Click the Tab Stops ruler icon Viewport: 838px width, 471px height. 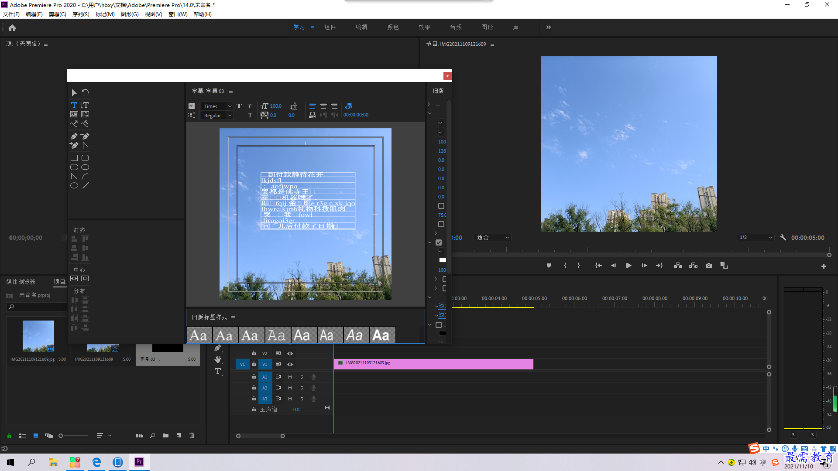(x=313, y=115)
